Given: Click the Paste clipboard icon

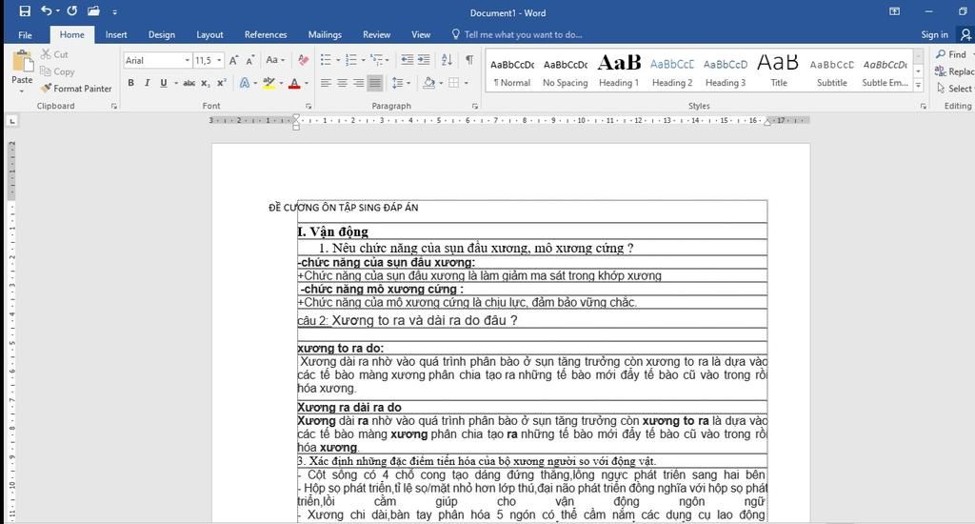Looking at the screenshot, I should [23, 62].
